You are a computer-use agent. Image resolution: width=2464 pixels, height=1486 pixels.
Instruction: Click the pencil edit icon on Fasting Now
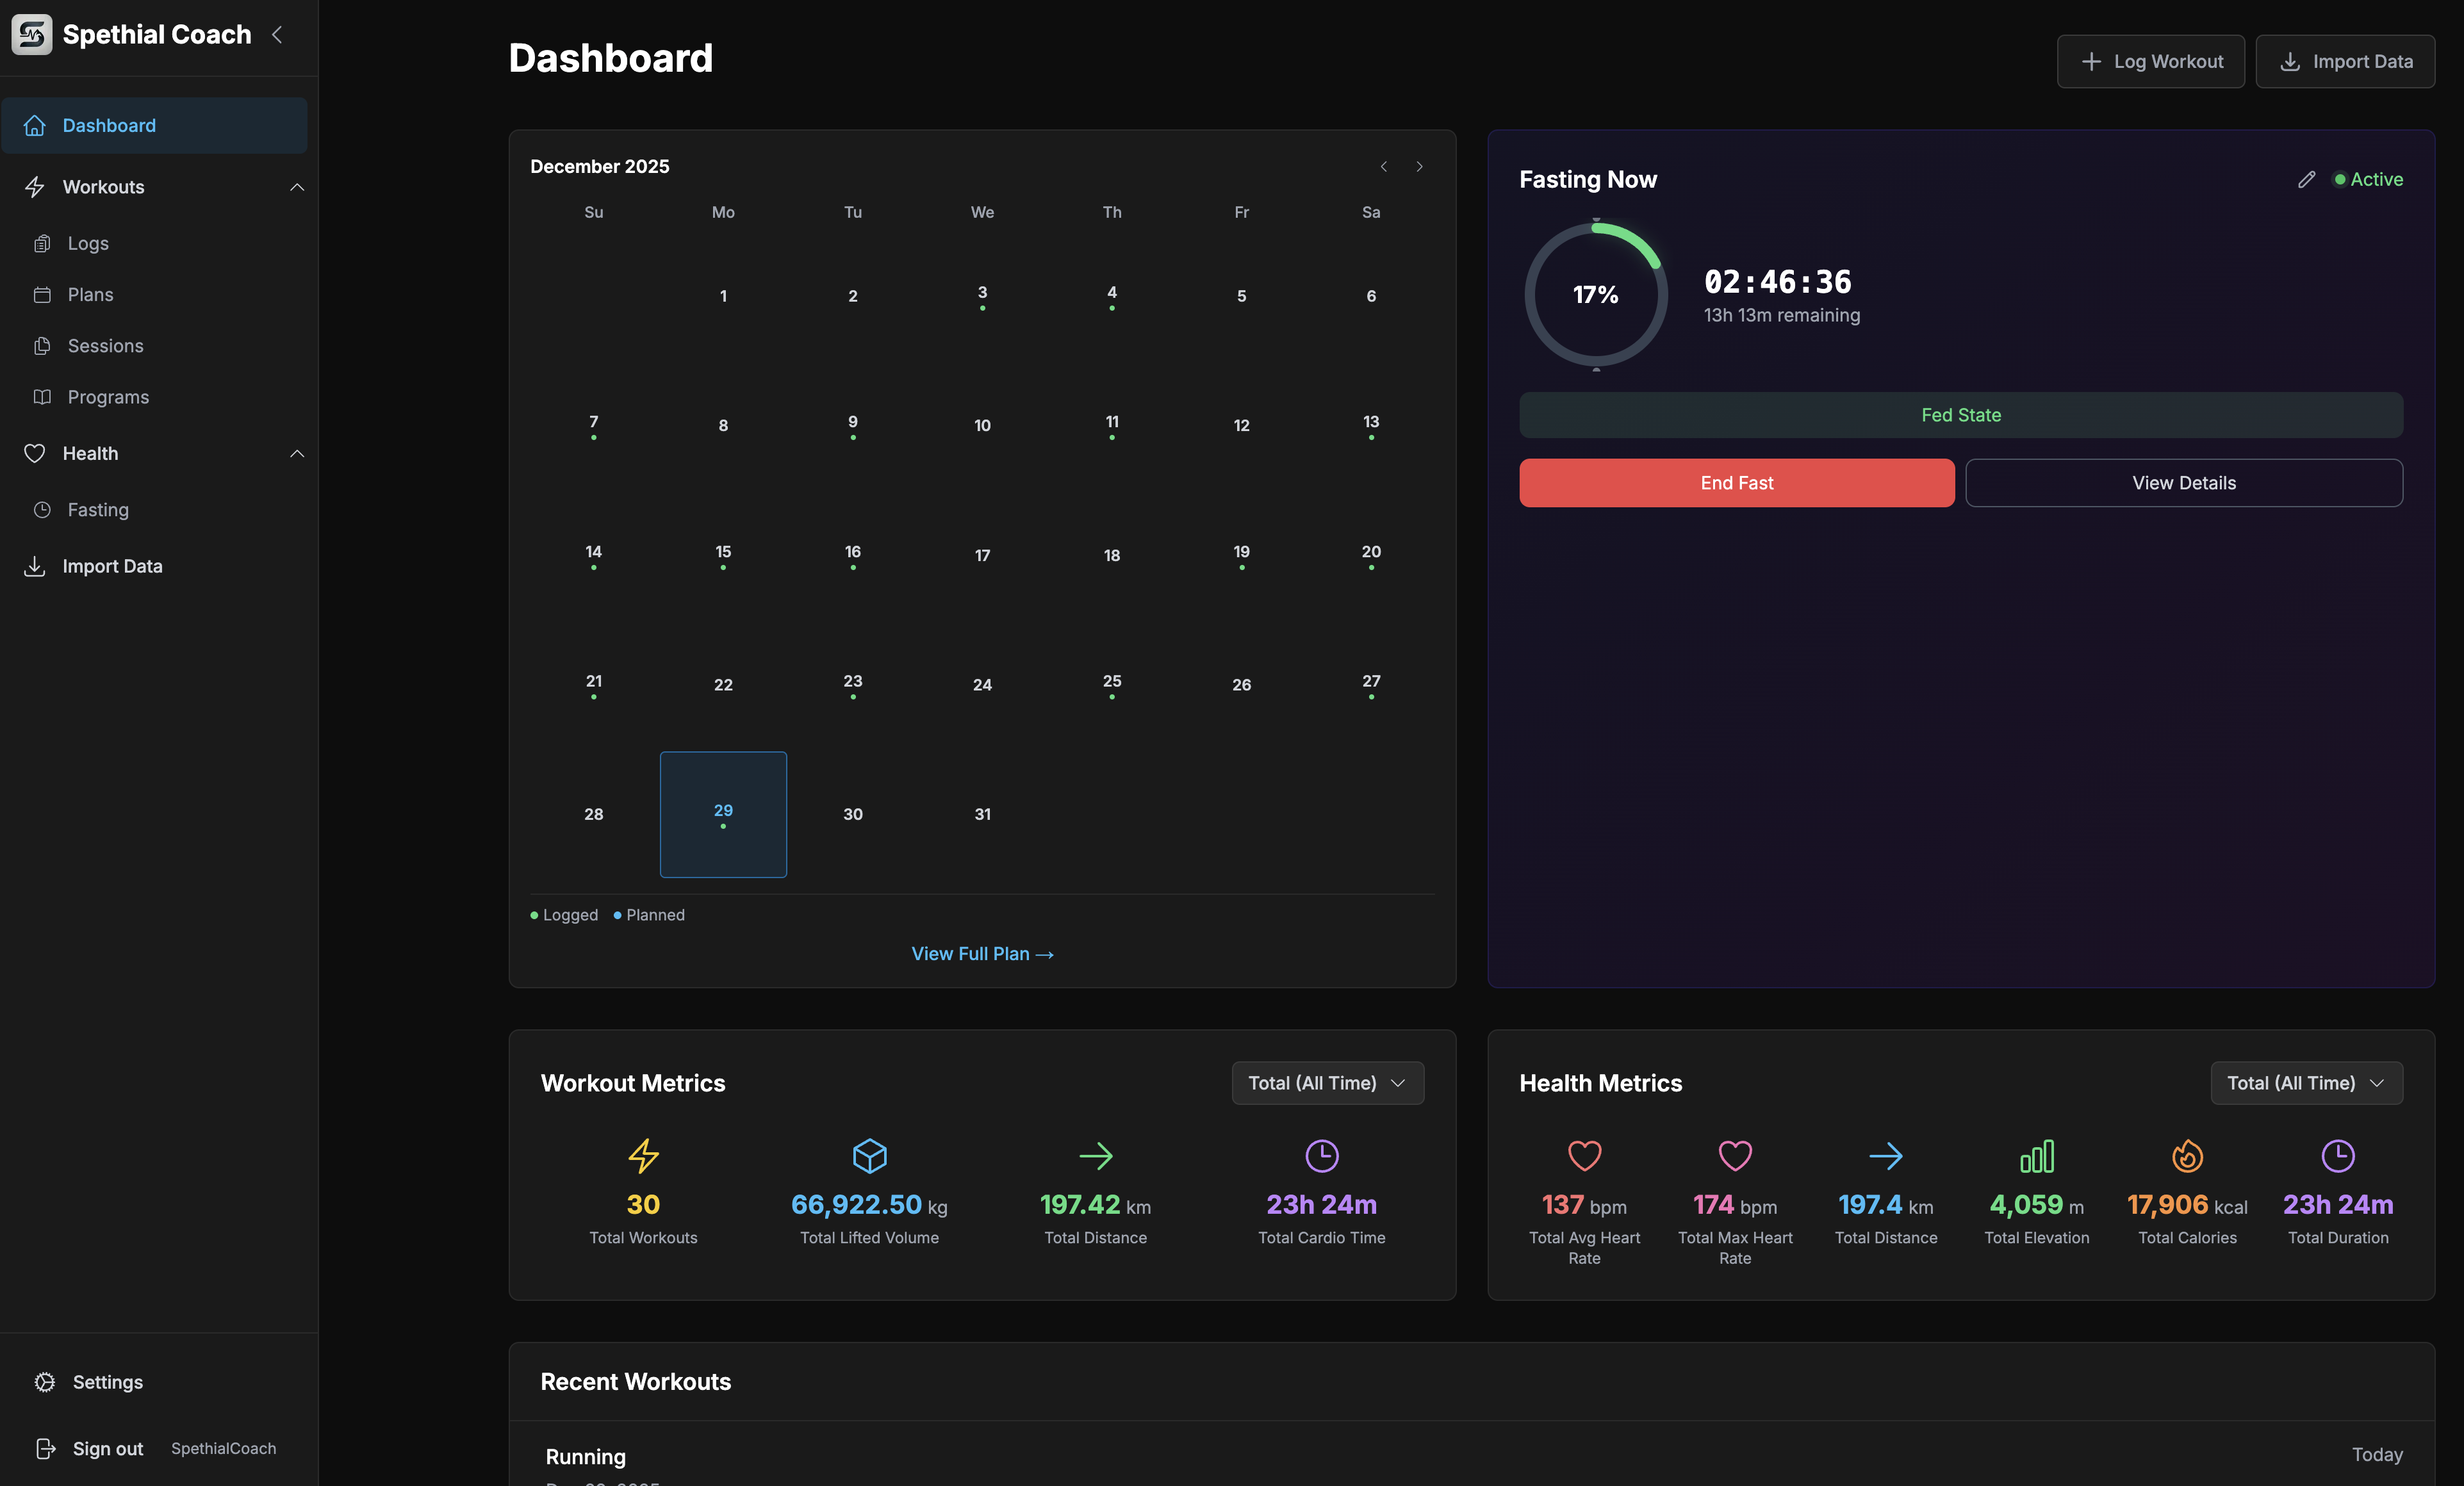(2307, 179)
